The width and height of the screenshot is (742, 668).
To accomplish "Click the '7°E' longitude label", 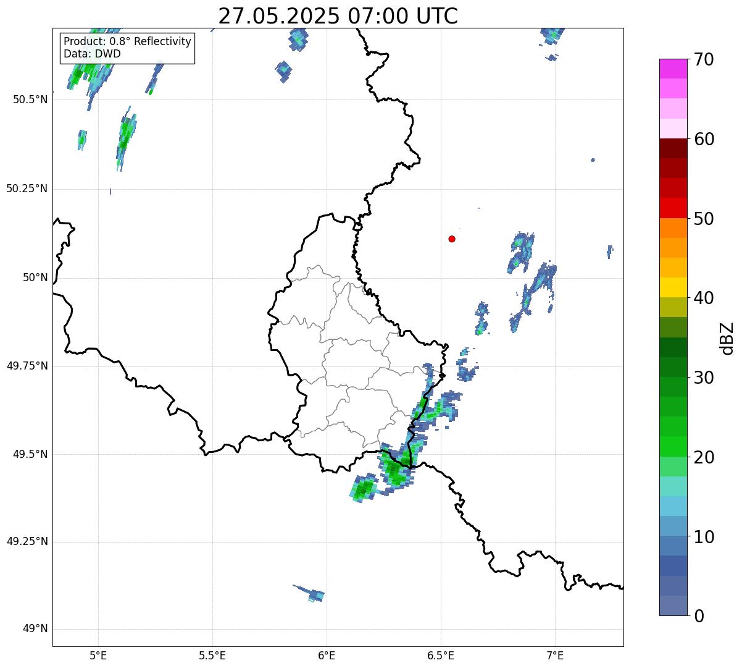I will (555, 656).
